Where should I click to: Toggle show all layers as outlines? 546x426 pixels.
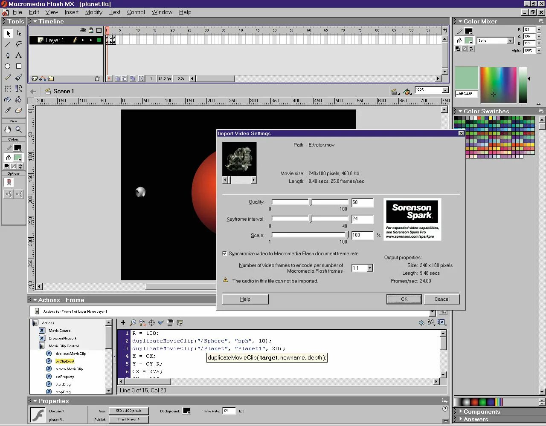pos(99,30)
